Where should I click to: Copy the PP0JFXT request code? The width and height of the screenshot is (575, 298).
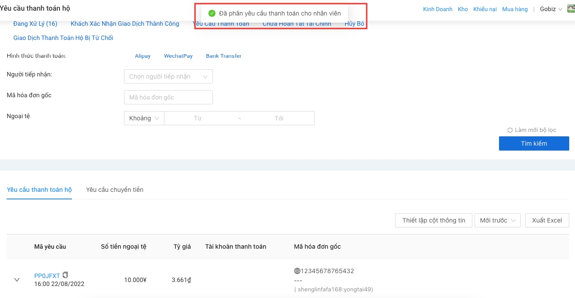pyautogui.click(x=66, y=275)
